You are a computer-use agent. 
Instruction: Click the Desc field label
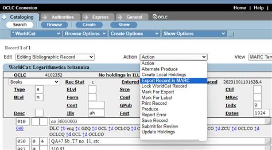click(x=19, y=113)
